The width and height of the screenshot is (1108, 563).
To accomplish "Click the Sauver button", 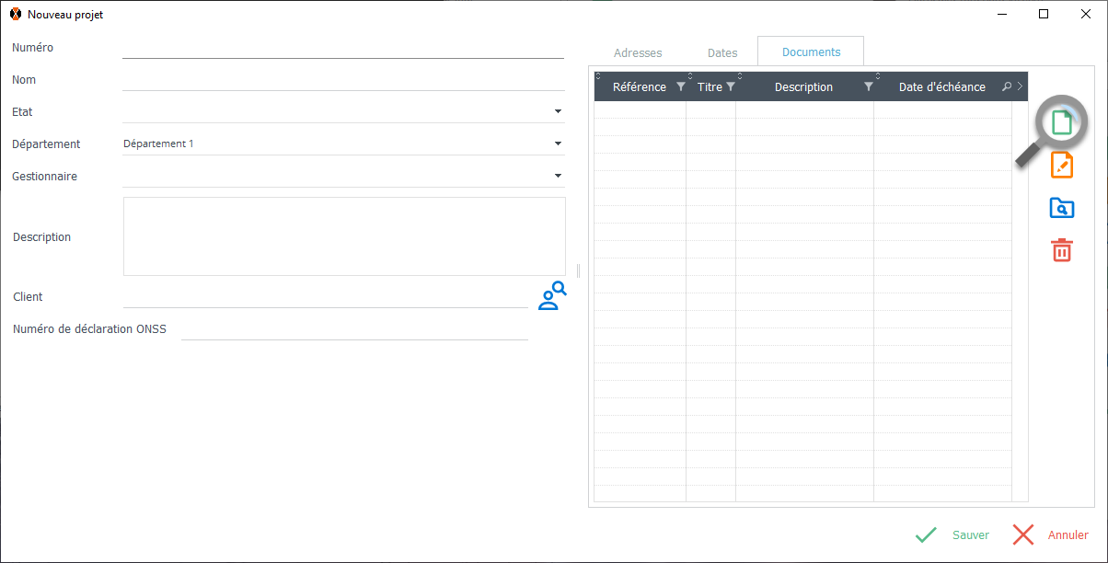I will pos(953,535).
